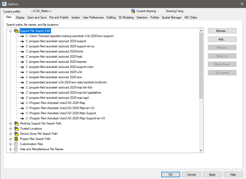
Task: Click the Project Files Search Path icon
Action: coord(16,139)
